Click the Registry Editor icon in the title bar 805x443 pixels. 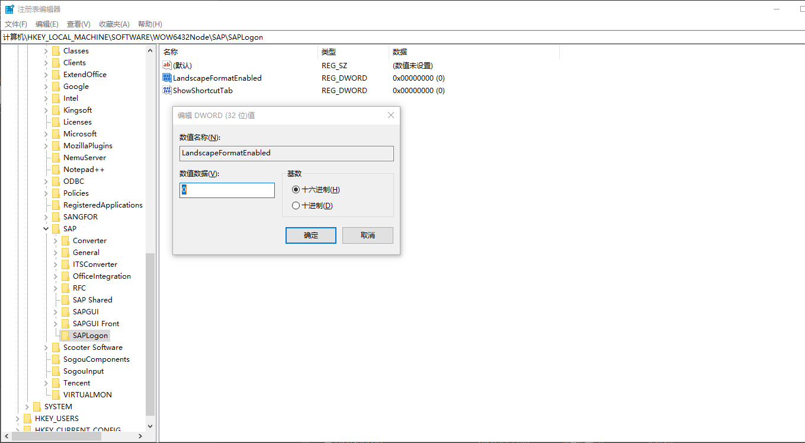coord(9,9)
